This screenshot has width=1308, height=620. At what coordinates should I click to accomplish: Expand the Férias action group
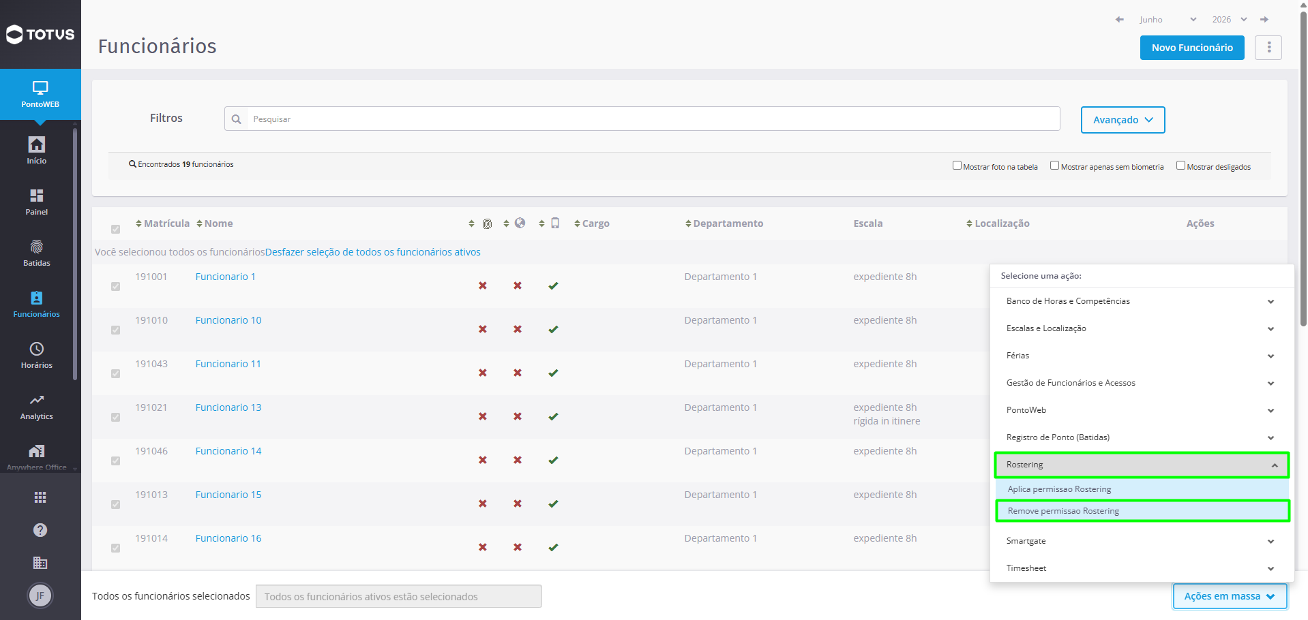click(x=1142, y=356)
